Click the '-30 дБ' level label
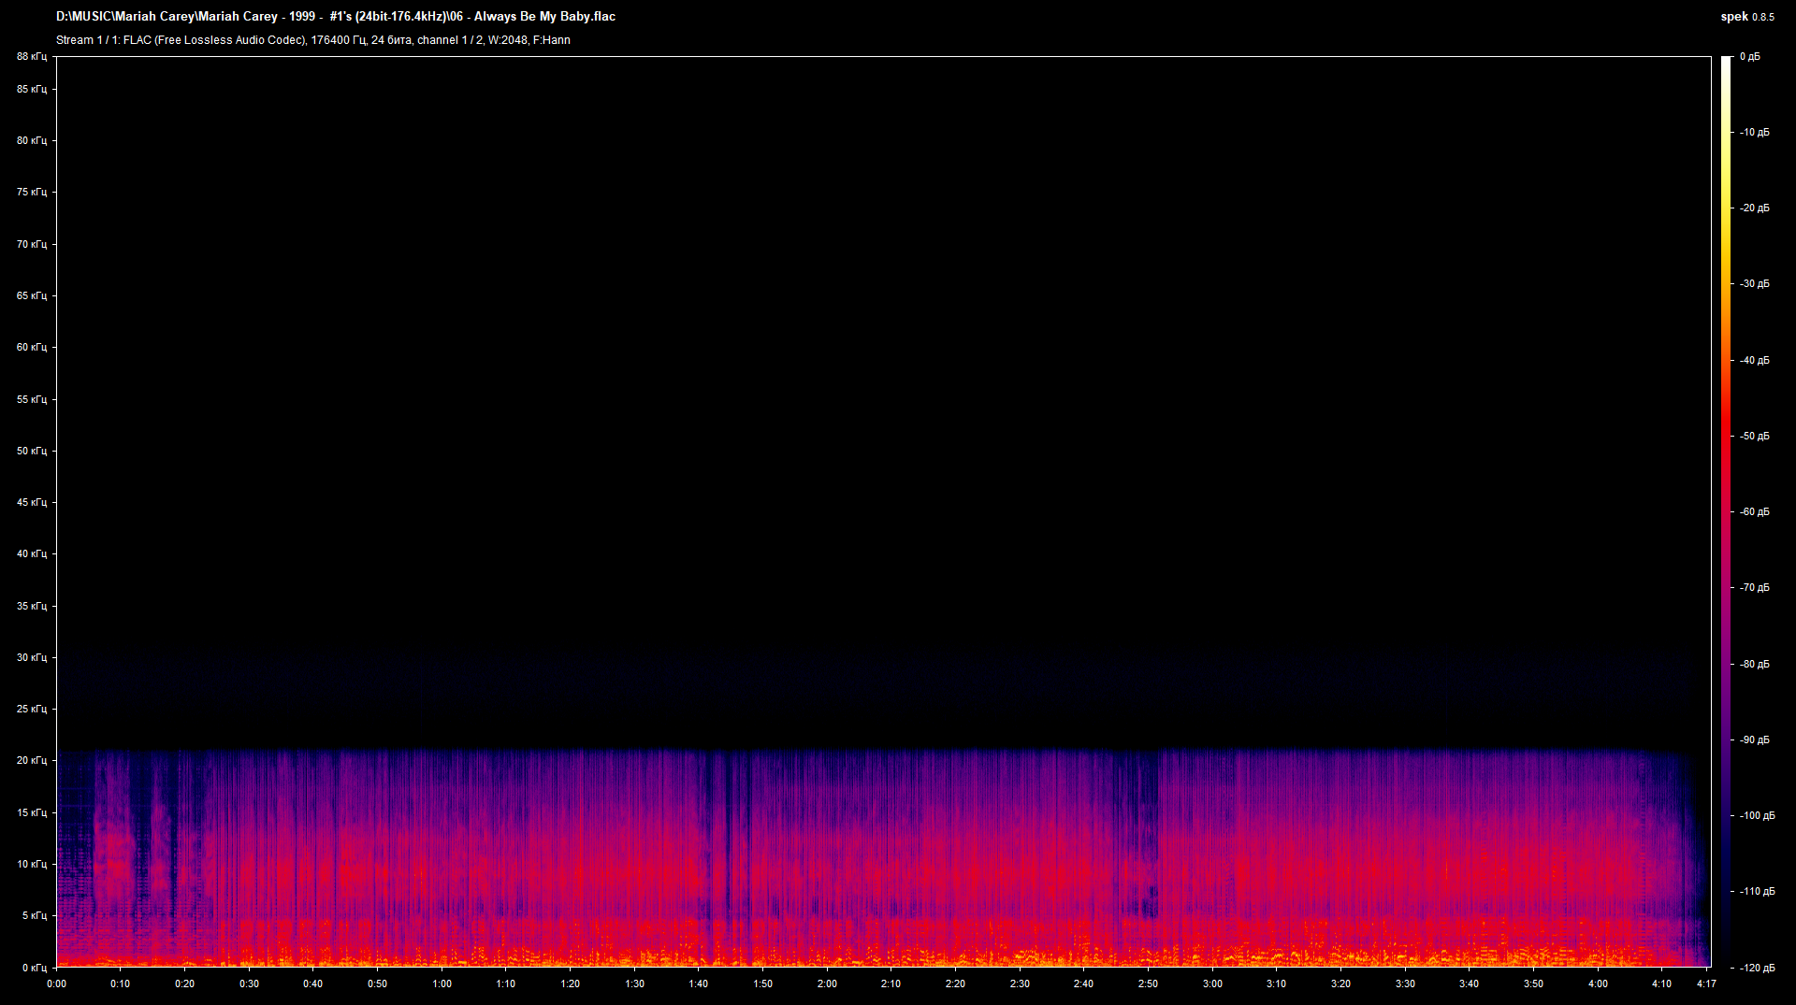The height and width of the screenshot is (1005, 1796). [x=1755, y=284]
